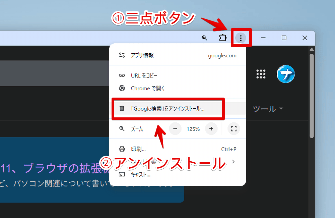Click the zoom magnifier icon in title bar
Viewport: 335px width, 218px height.
204,38
